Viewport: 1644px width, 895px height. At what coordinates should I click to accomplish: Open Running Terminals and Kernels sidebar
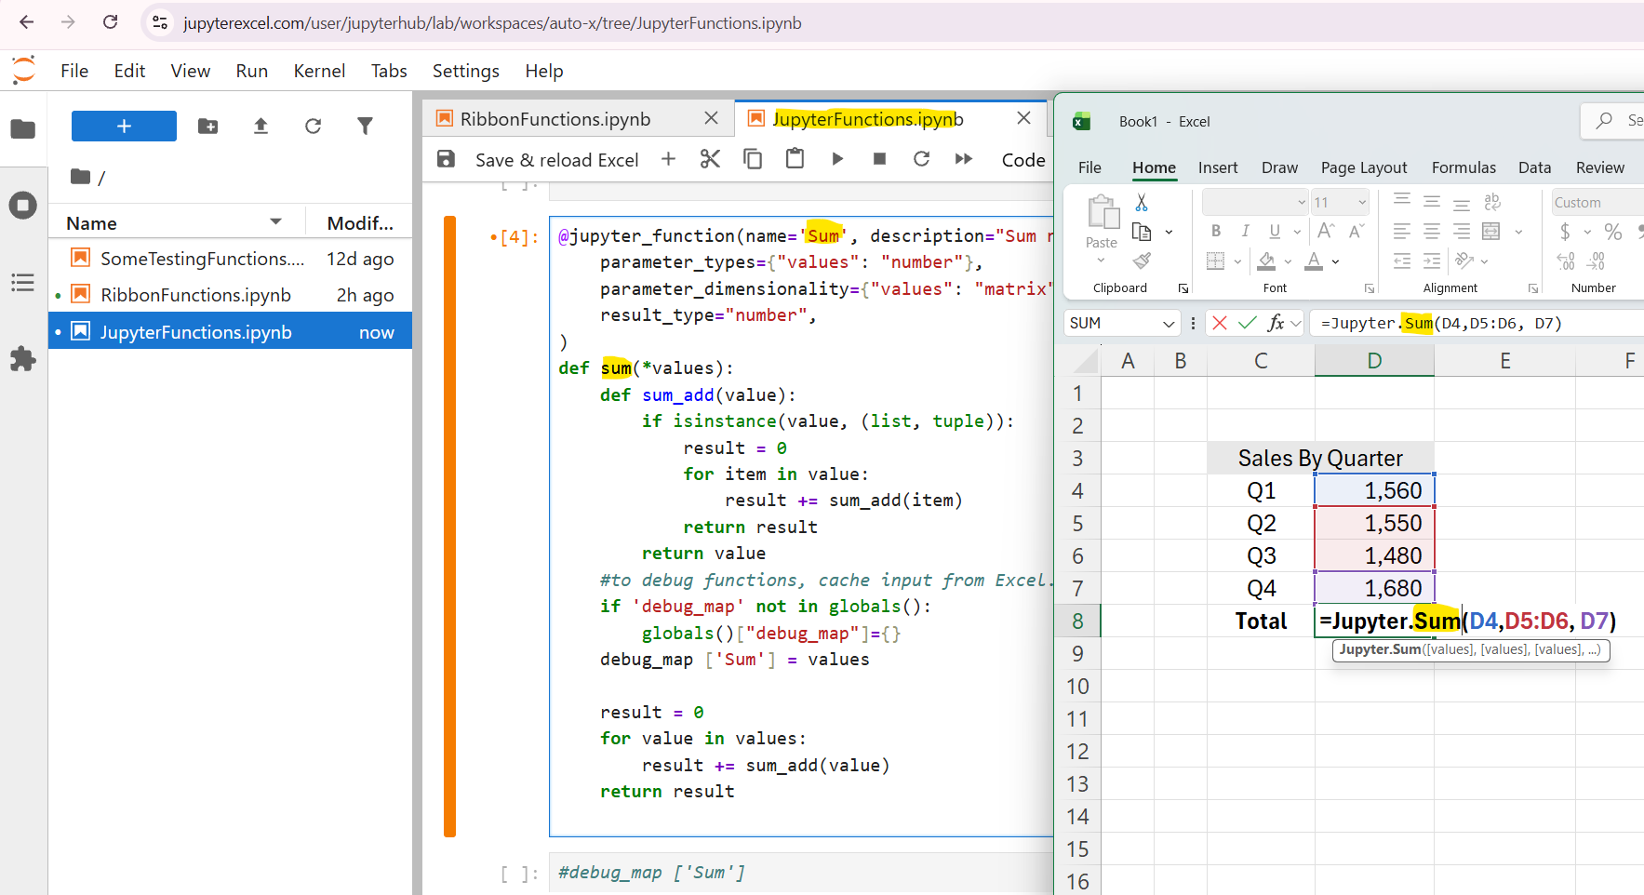click(x=23, y=205)
